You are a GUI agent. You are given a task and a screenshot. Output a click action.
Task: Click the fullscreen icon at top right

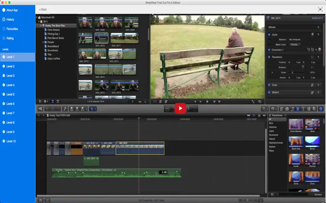(x=320, y=9)
